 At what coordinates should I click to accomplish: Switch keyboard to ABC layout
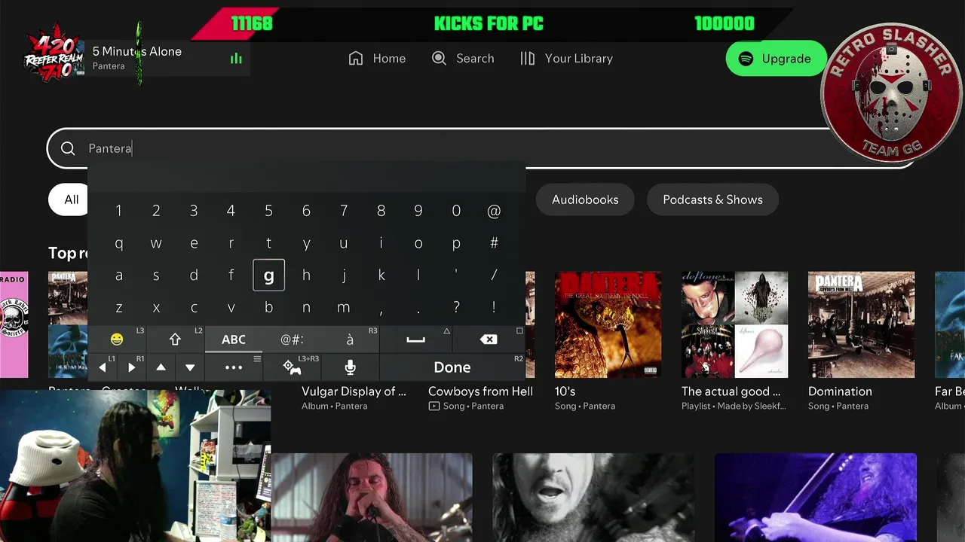[234, 340]
